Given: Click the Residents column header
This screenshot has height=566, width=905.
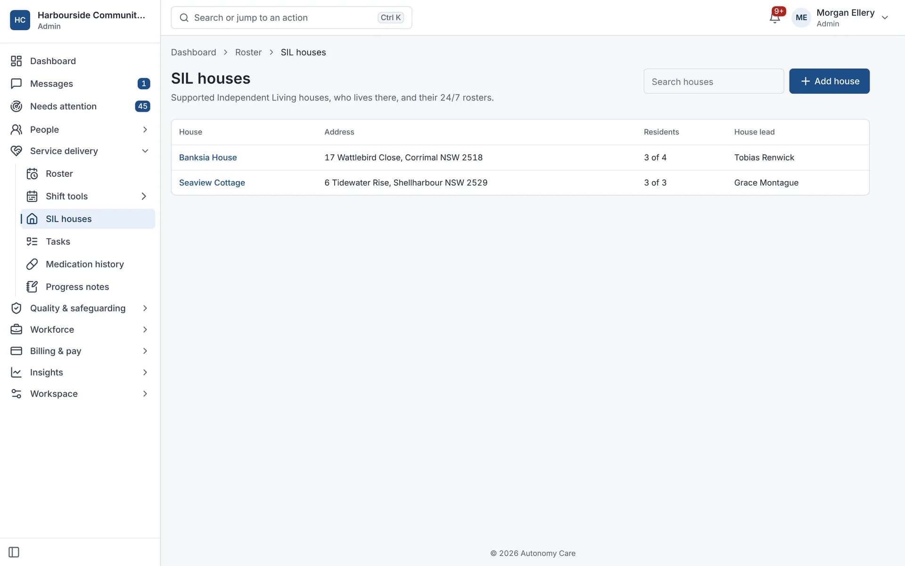Looking at the screenshot, I should [661, 132].
